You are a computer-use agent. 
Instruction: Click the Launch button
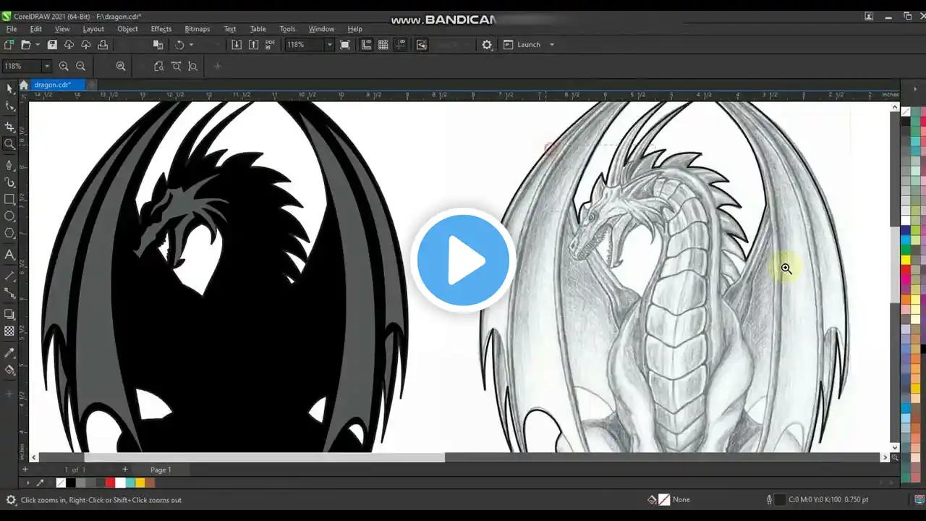[522, 45]
